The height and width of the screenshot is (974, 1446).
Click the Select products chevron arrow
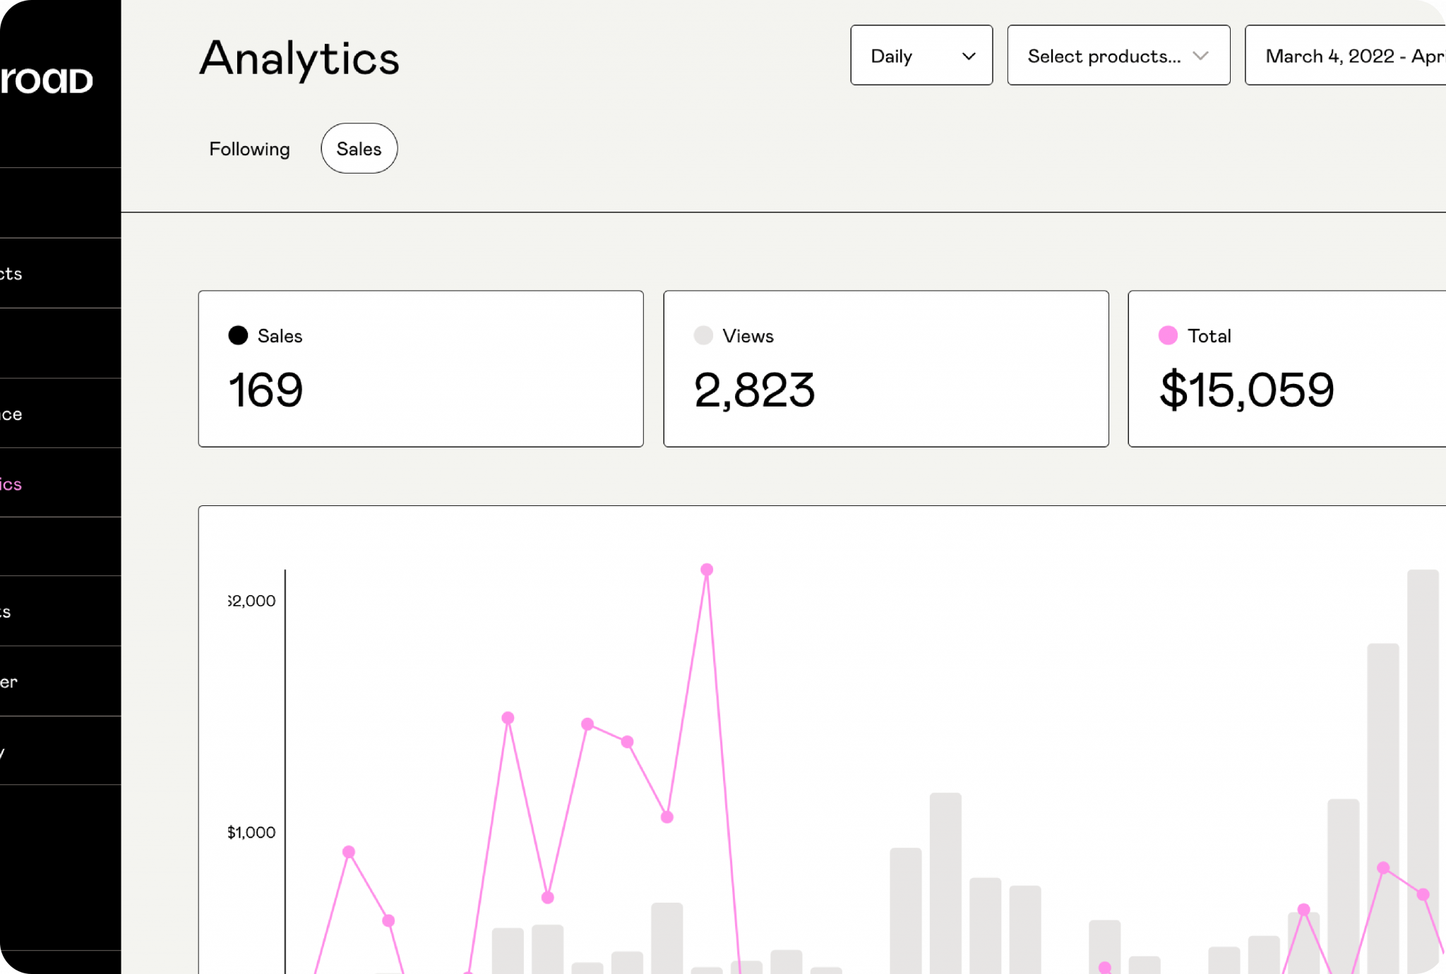[x=1200, y=56]
